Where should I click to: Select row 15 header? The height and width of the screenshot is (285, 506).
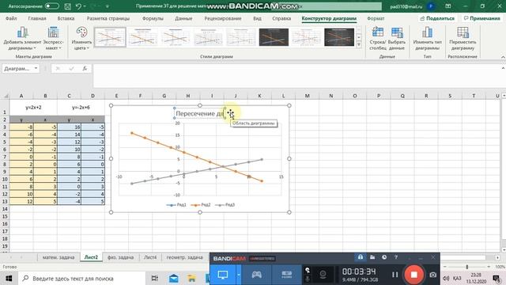click(x=5, y=216)
